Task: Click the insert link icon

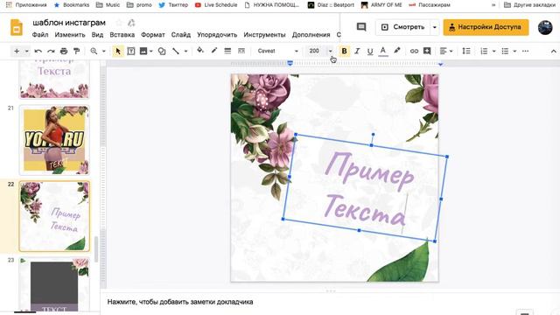Action: [414, 51]
